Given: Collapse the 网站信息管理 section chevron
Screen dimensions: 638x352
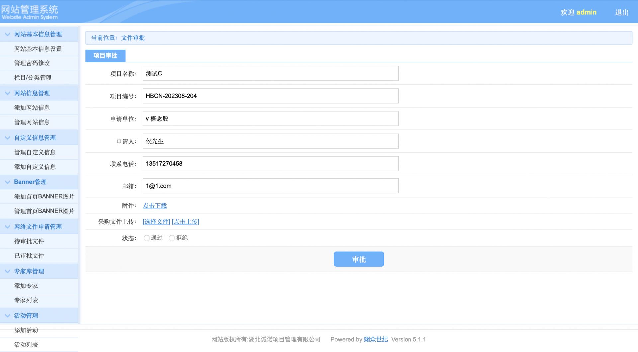Looking at the screenshot, I should (x=7, y=93).
